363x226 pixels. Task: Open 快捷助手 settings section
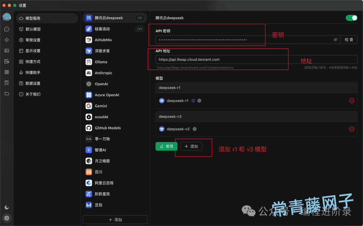(47, 72)
